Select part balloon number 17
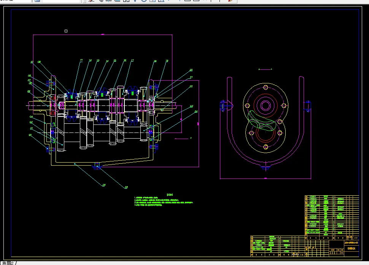Screen dimensions: 369x265 [132, 61]
